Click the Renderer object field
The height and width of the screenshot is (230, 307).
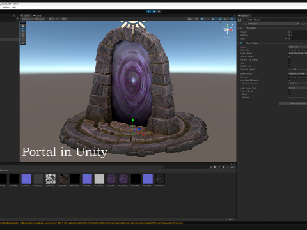[x=297, y=77]
